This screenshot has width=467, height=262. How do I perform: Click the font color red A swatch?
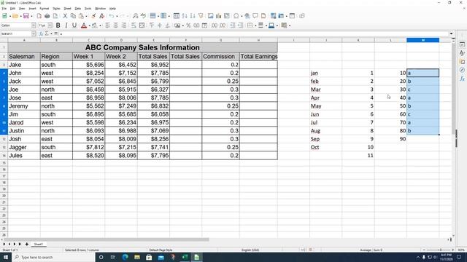point(84,25)
